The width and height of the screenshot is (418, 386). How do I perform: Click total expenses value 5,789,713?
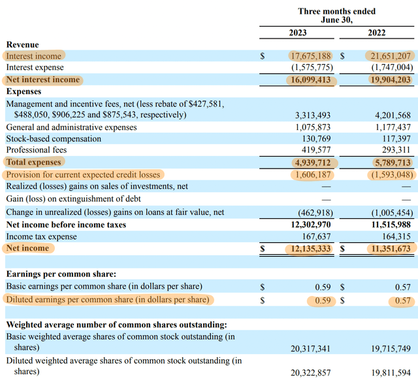[x=393, y=163]
